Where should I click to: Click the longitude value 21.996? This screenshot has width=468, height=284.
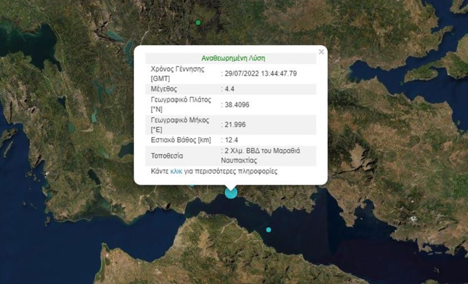point(235,125)
